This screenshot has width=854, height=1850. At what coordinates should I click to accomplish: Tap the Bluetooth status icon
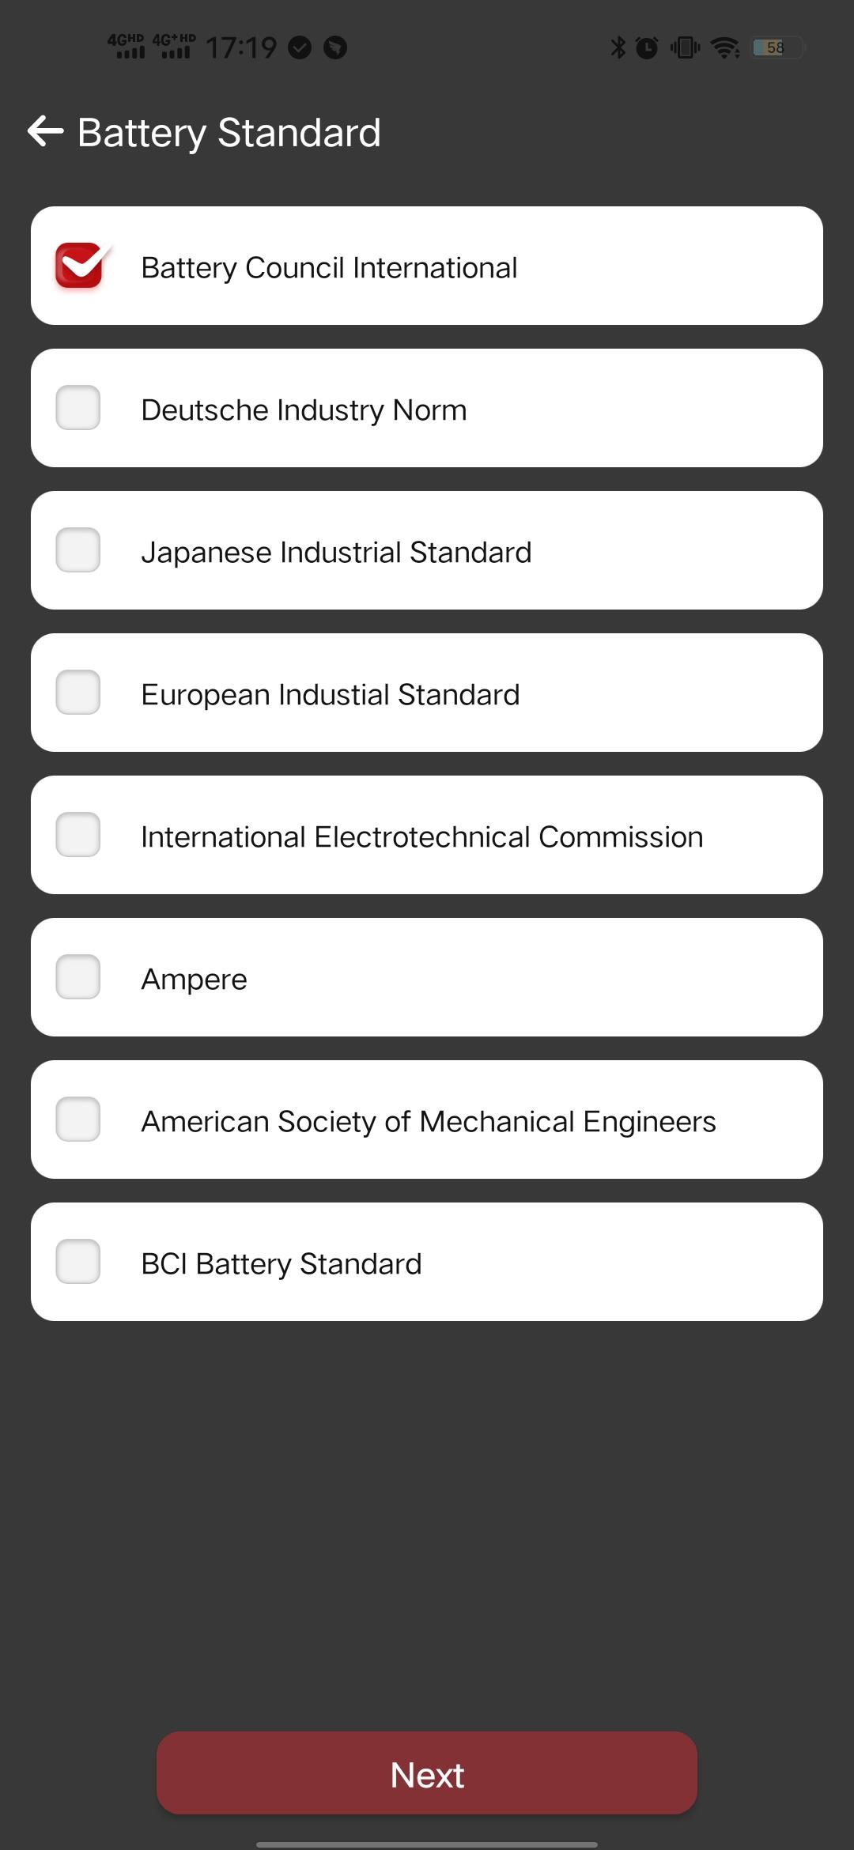coord(618,47)
